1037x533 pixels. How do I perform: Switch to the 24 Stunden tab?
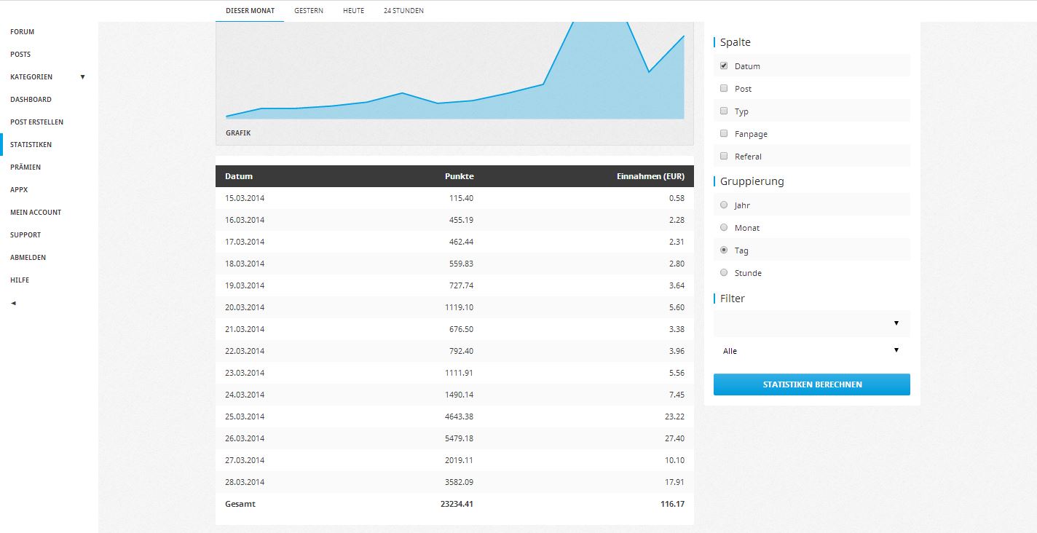click(403, 11)
